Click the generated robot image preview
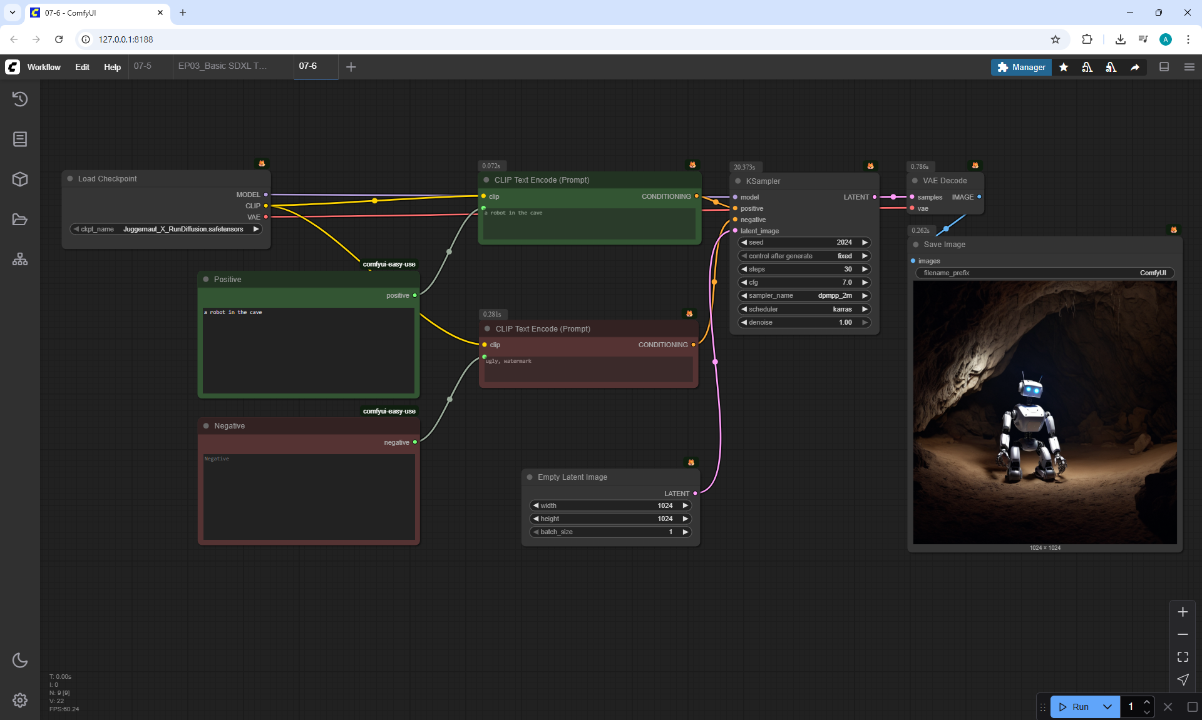 1044,412
